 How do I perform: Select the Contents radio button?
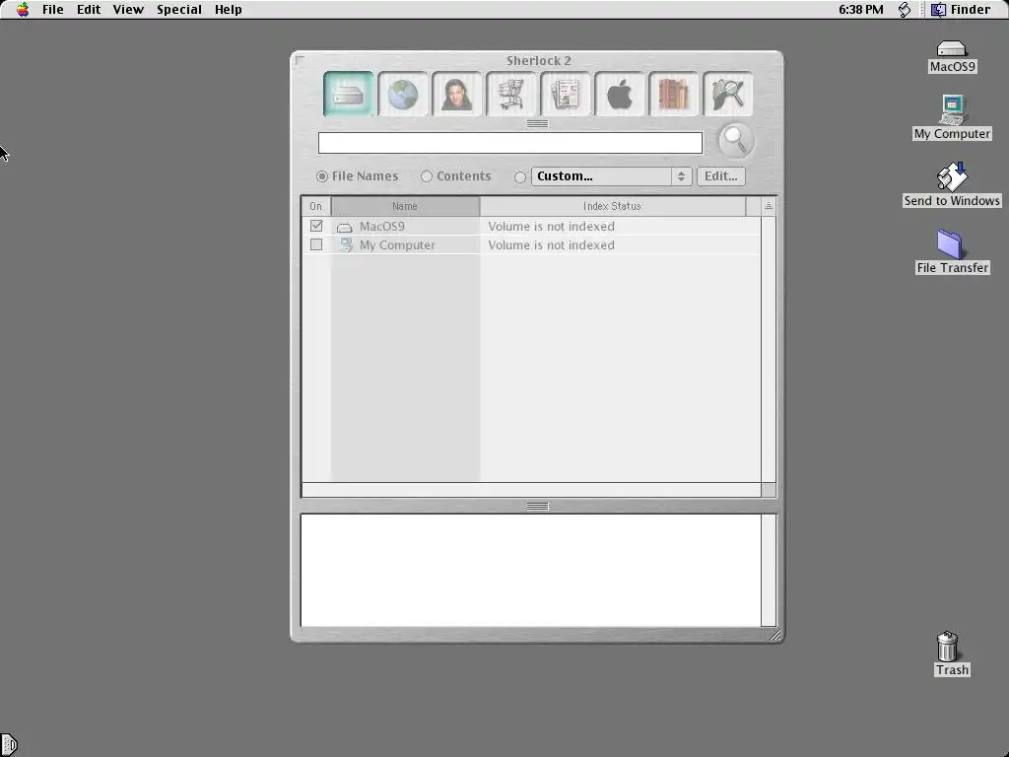[426, 176]
